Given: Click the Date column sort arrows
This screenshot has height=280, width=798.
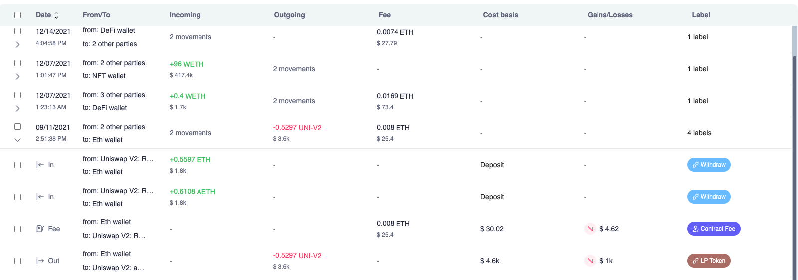Looking at the screenshot, I should (x=56, y=16).
